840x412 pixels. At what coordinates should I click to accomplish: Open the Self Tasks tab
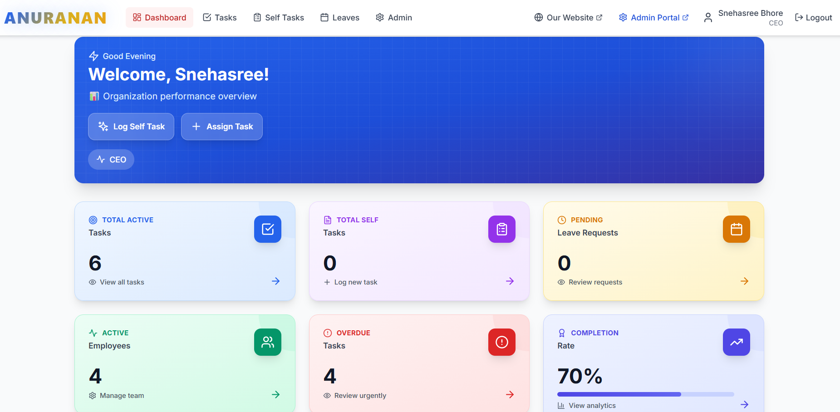coord(279,17)
